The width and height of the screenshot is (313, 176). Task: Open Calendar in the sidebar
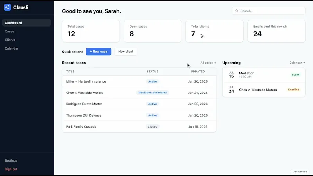click(12, 48)
